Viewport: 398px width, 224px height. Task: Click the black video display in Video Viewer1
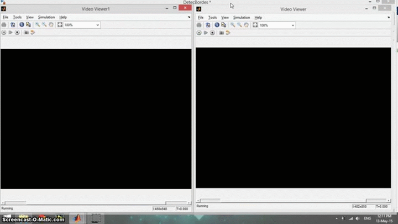[96, 119]
